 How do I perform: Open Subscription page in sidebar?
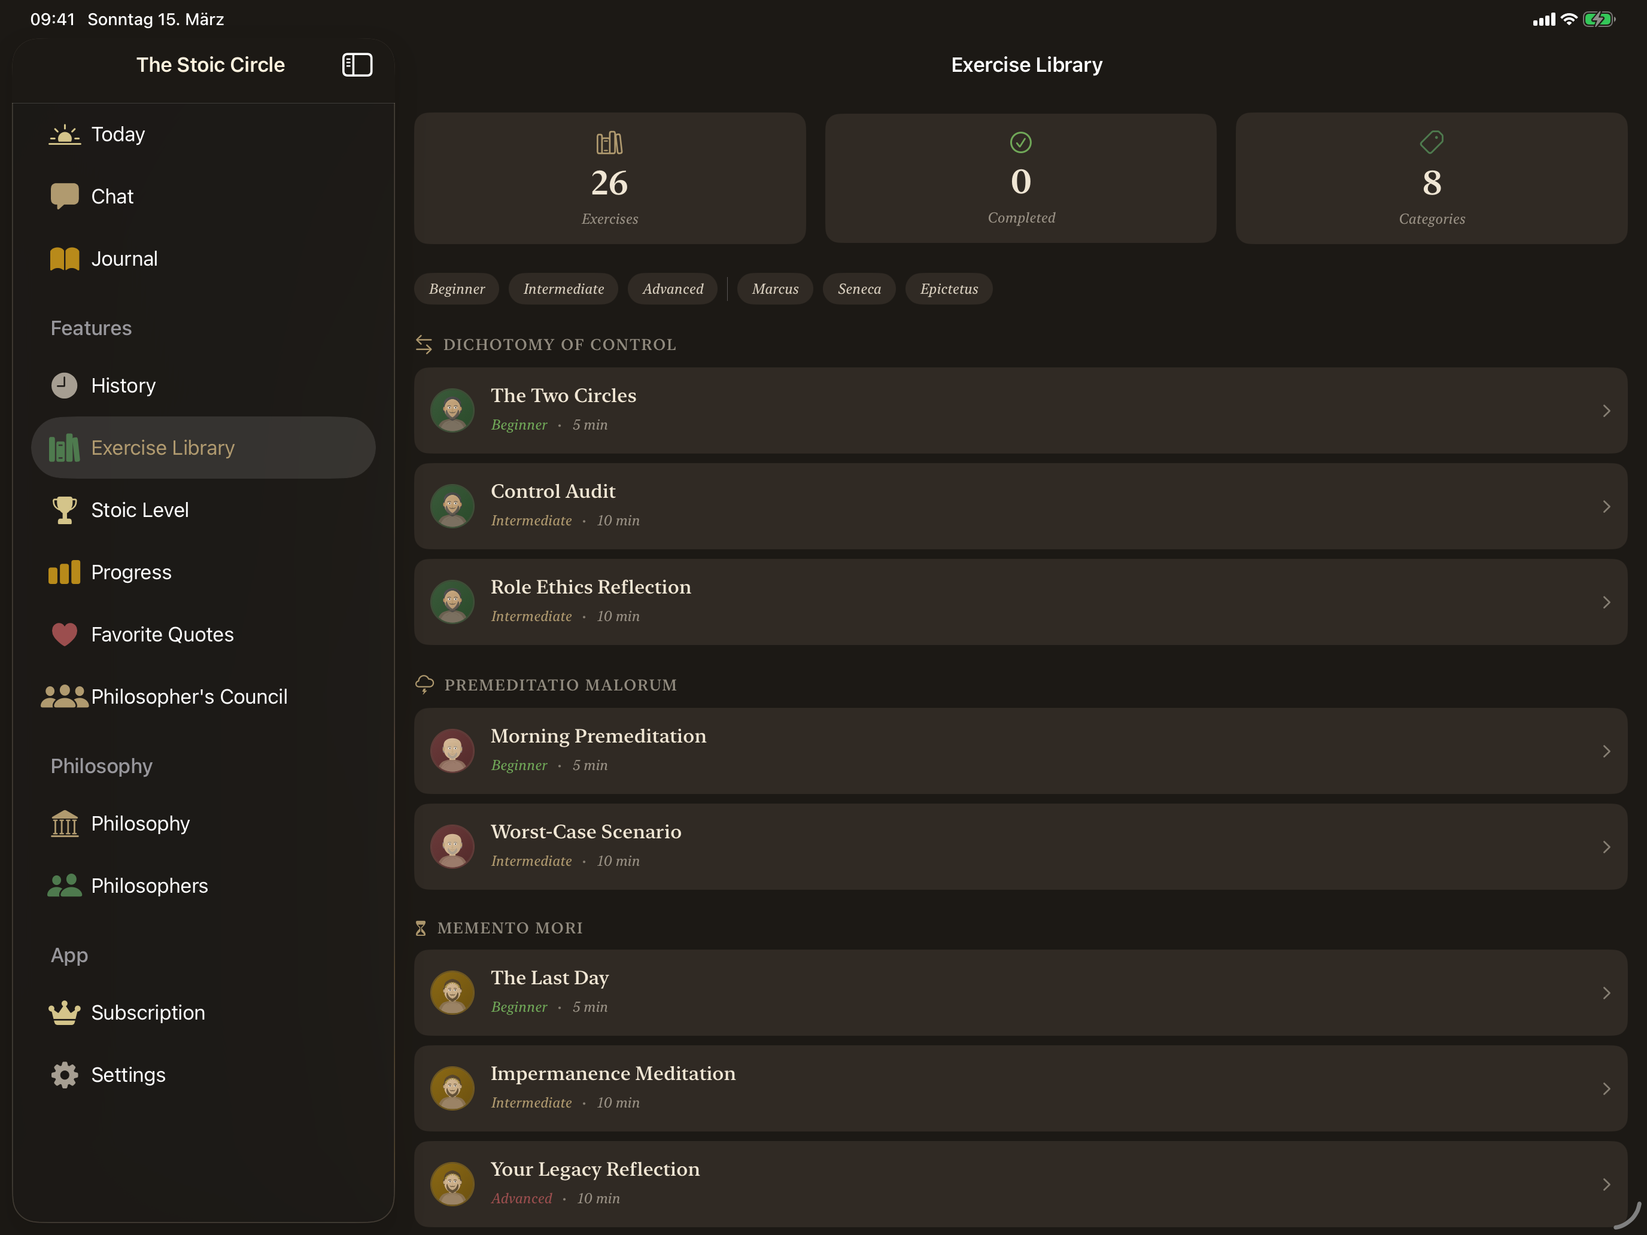(203, 1013)
